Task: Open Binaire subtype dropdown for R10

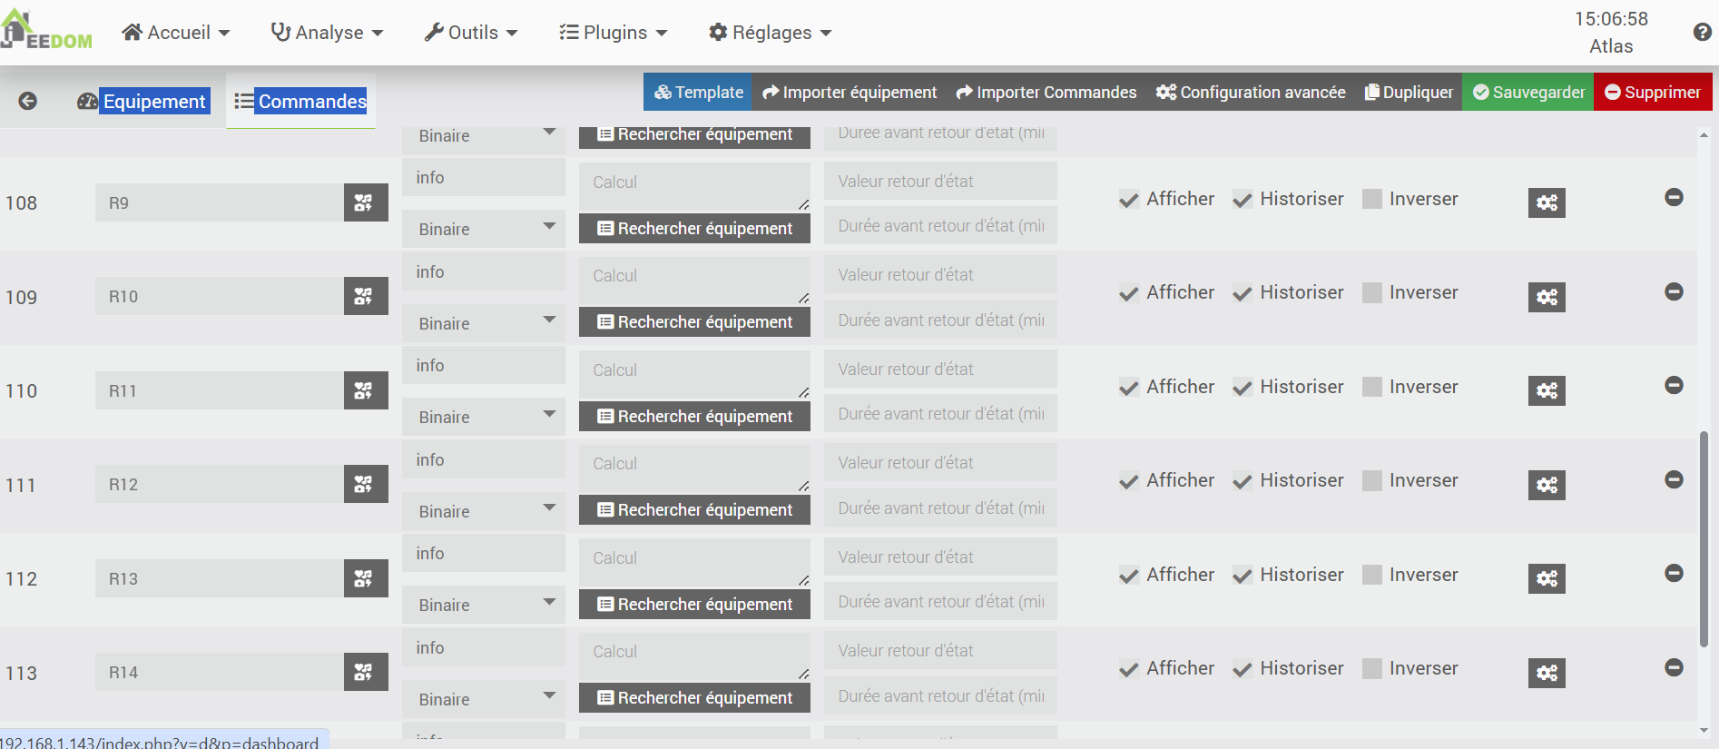Action: point(484,323)
